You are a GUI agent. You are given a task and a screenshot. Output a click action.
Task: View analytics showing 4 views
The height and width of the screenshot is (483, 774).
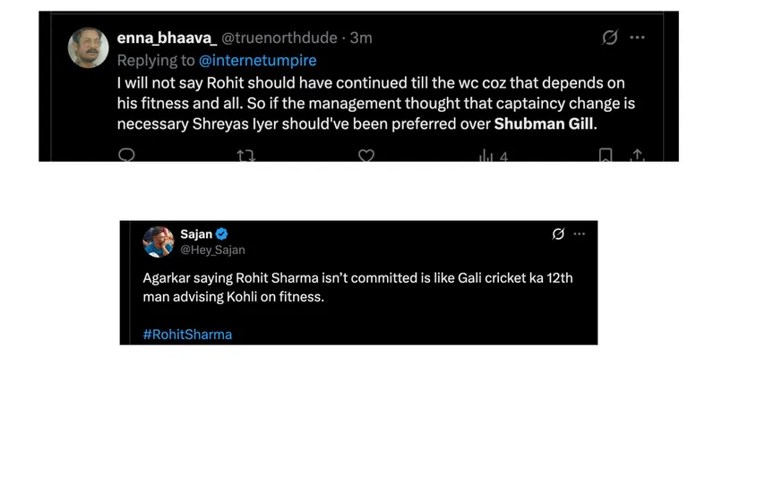(x=493, y=157)
